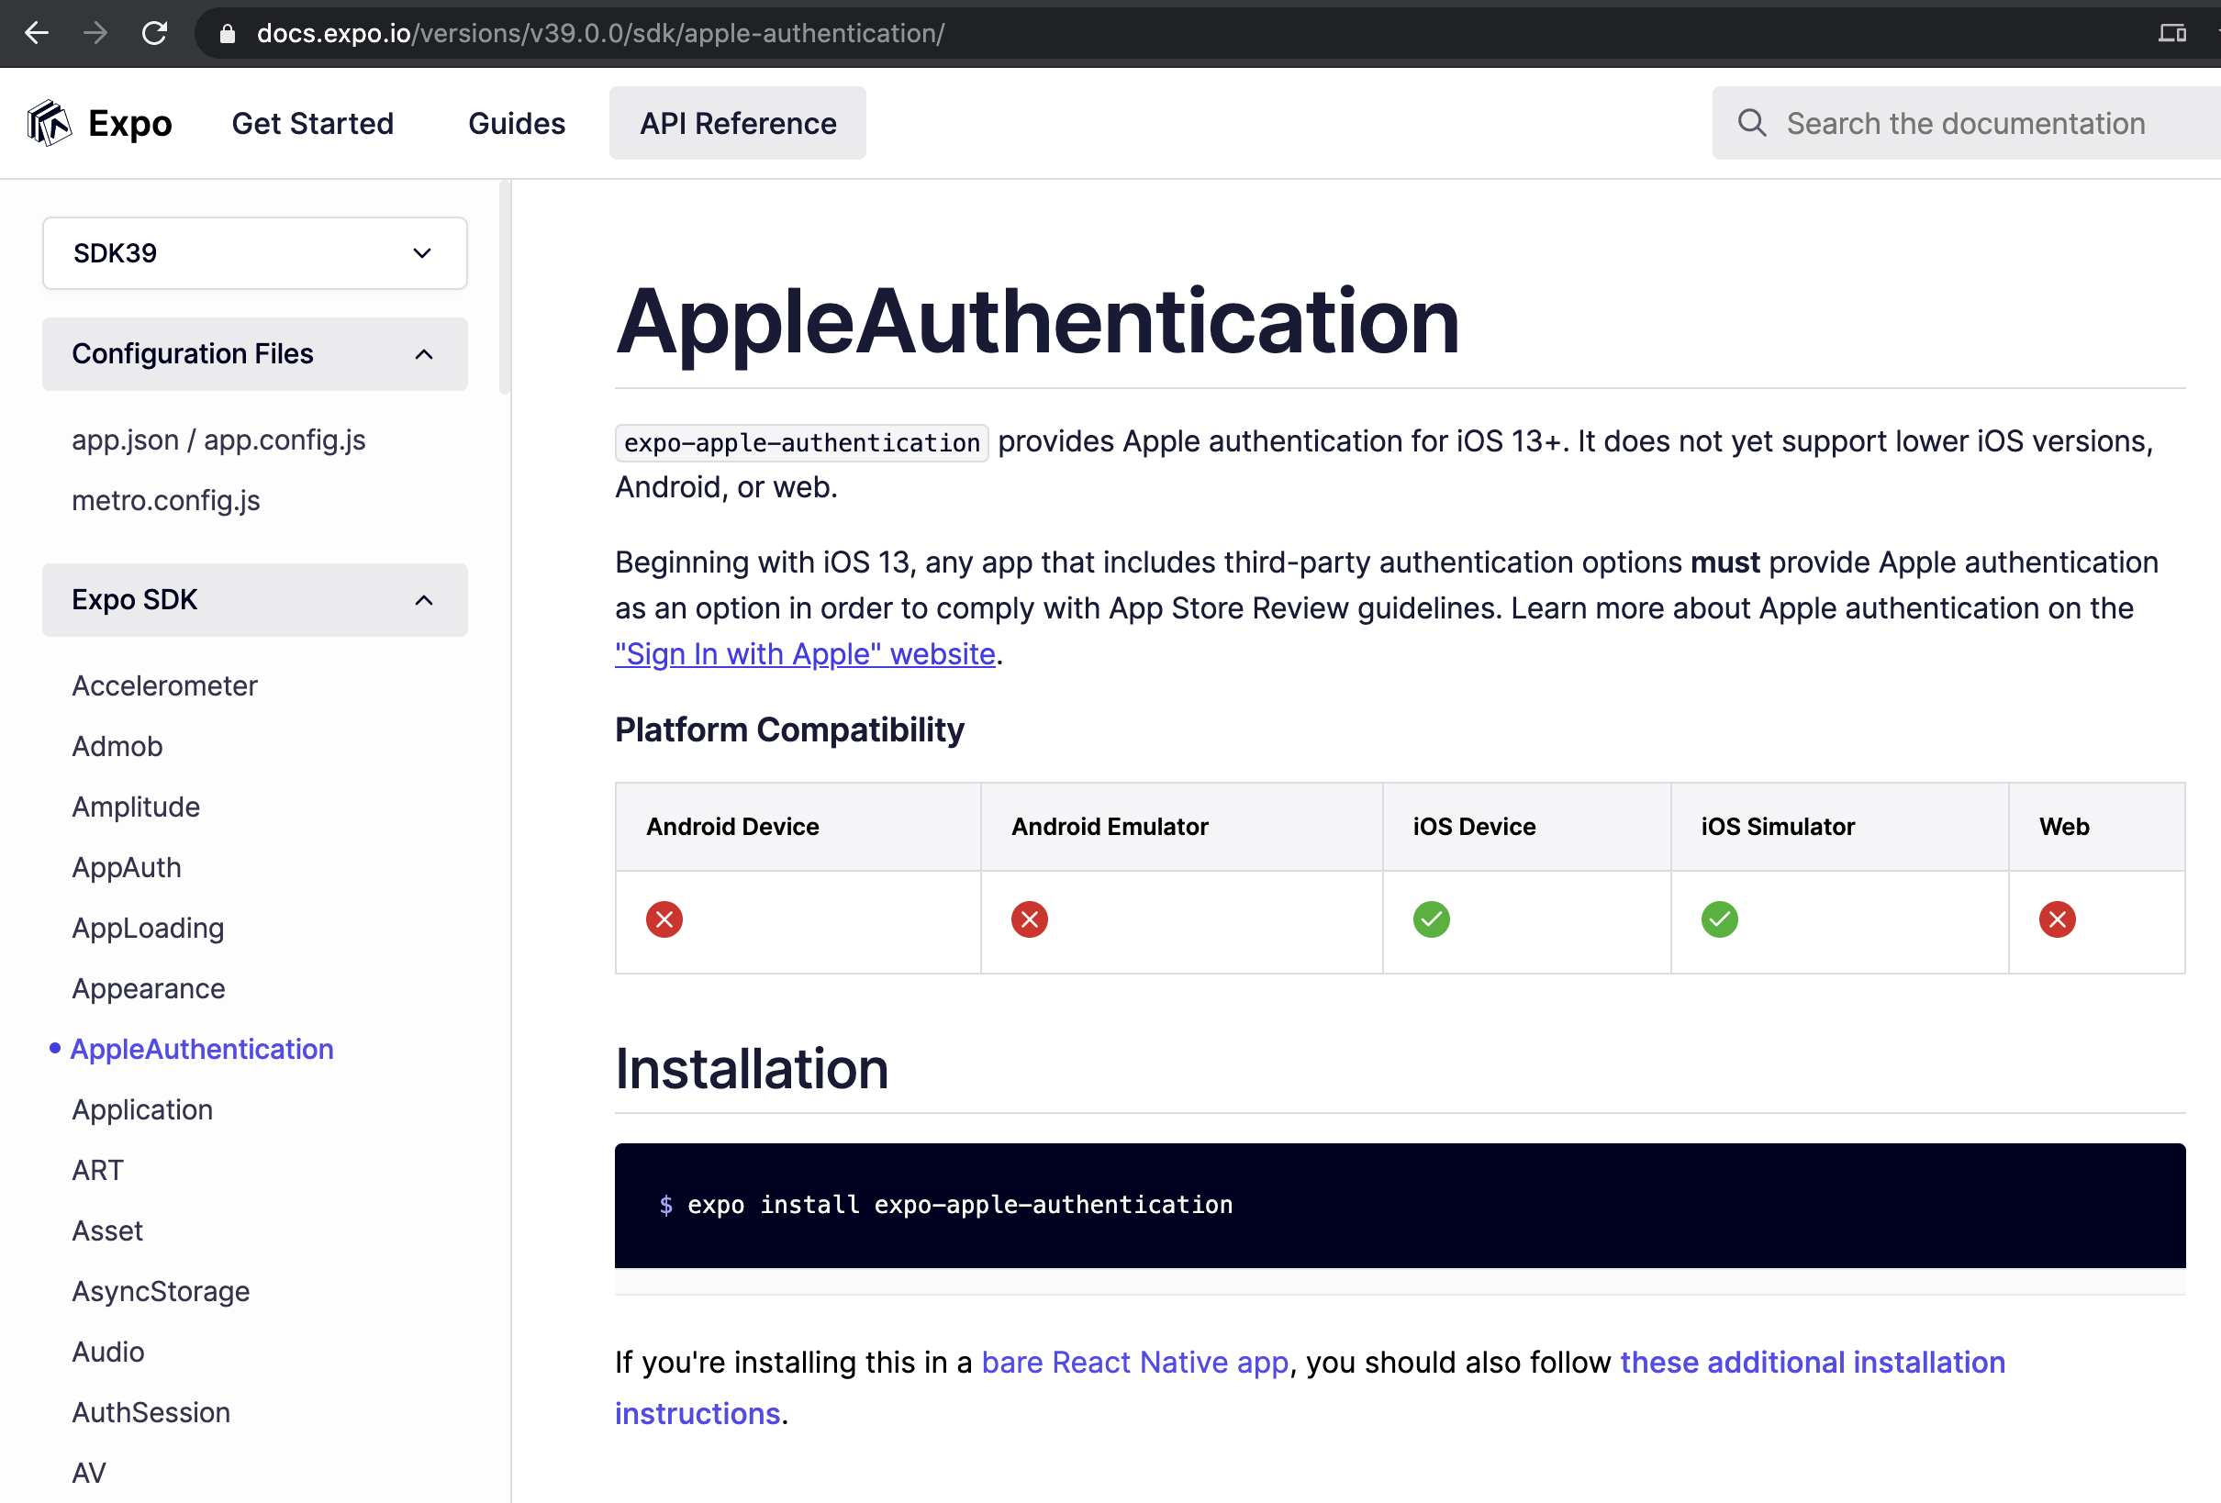Collapse the Expo SDK section
The width and height of the screenshot is (2221, 1503).
(x=255, y=600)
